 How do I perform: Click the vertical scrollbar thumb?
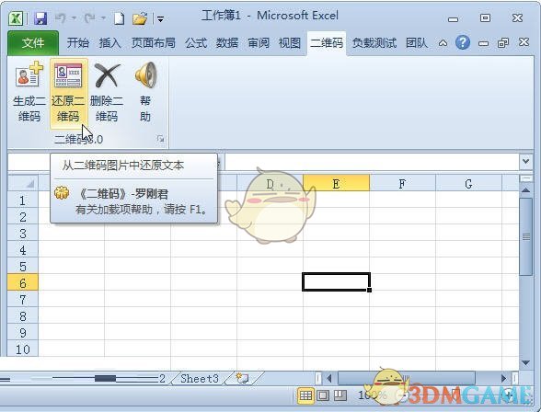(526, 236)
